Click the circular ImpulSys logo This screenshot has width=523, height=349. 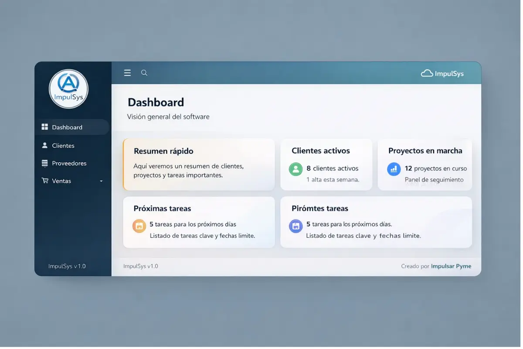68,88
